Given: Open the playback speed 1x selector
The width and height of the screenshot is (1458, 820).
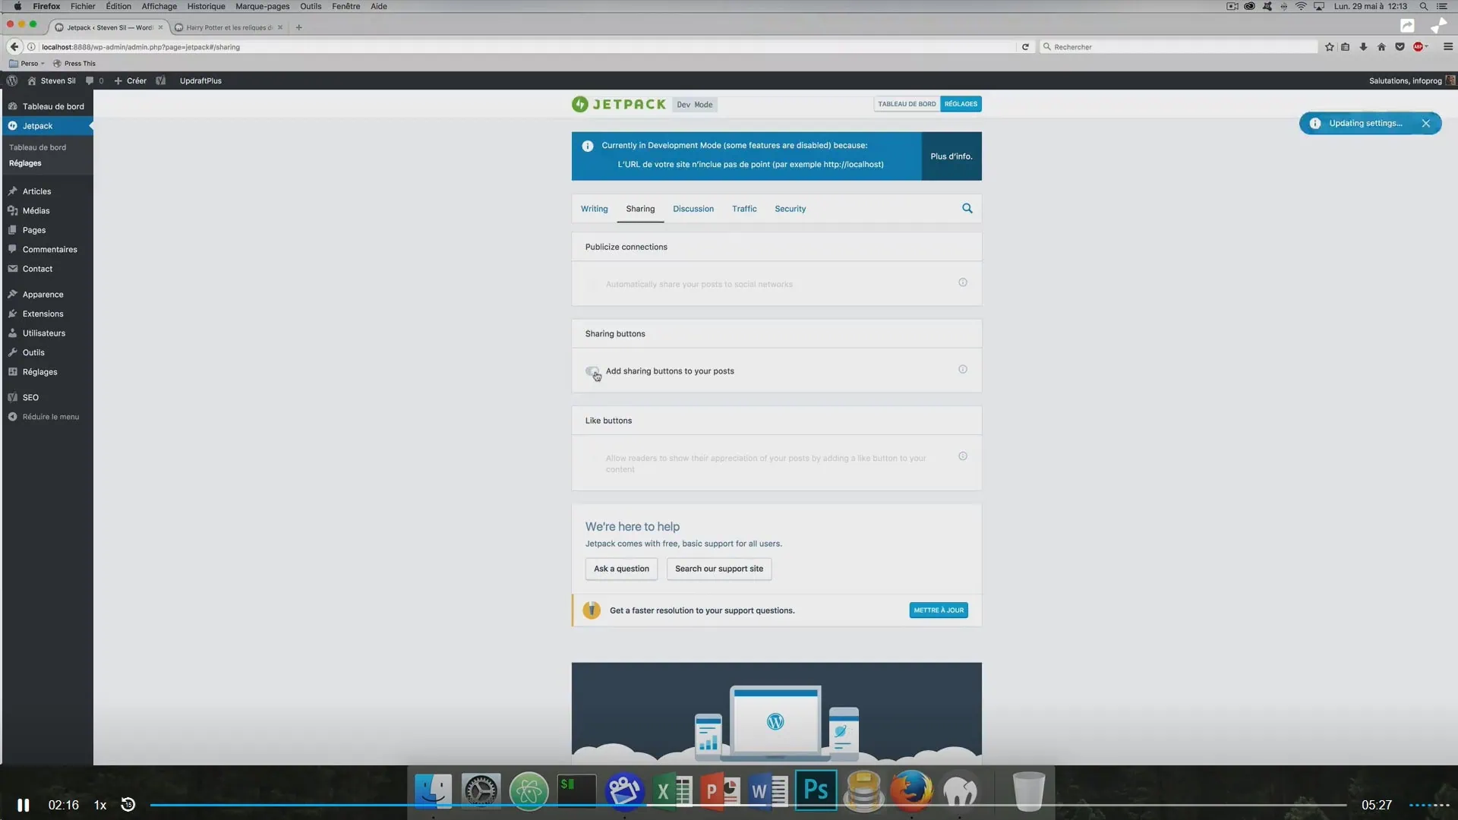Looking at the screenshot, I should (100, 805).
